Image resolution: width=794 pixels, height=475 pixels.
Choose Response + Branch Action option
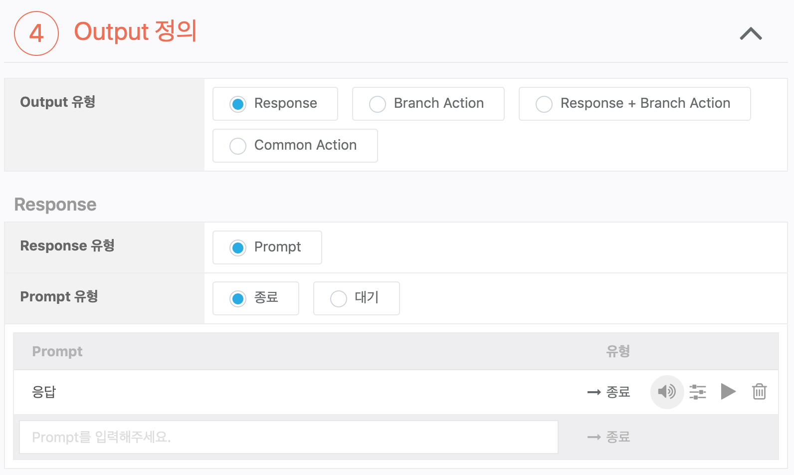tap(544, 104)
